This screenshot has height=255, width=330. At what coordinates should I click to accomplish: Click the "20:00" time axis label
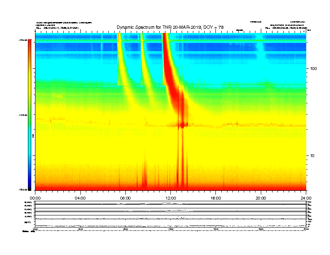point(261,198)
